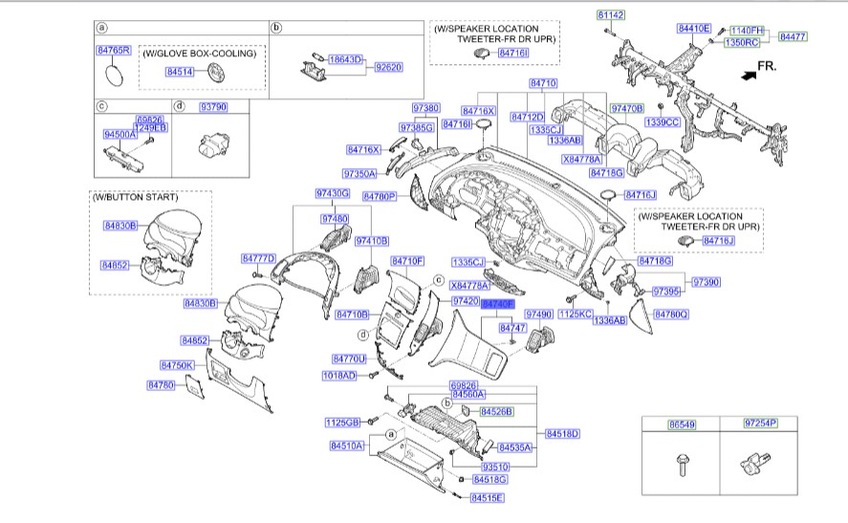The image size is (848, 523).
Task: Click part number link 84410E
Action: (x=694, y=28)
